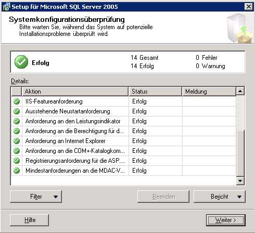This screenshot has width=255, height=233.
Task: Click the check icon for Anforderung an den Leistungsindikator
Action: [x=17, y=121]
